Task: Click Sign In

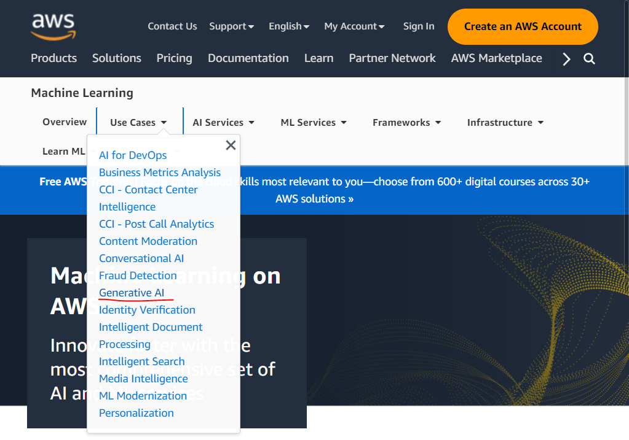Action: pyautogui.click(x=418, y=26)
